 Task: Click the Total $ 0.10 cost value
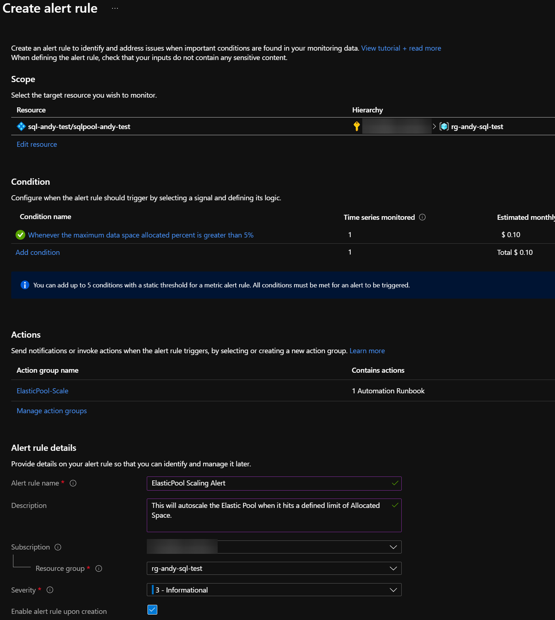tap(515, 252)
